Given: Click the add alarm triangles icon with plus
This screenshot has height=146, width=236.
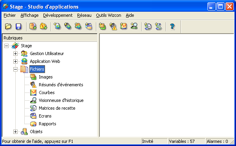Looking at the screenshot, I should (x=43, y=27).
